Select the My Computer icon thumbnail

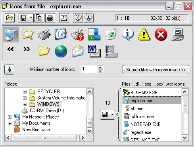(x=11, y=34)
